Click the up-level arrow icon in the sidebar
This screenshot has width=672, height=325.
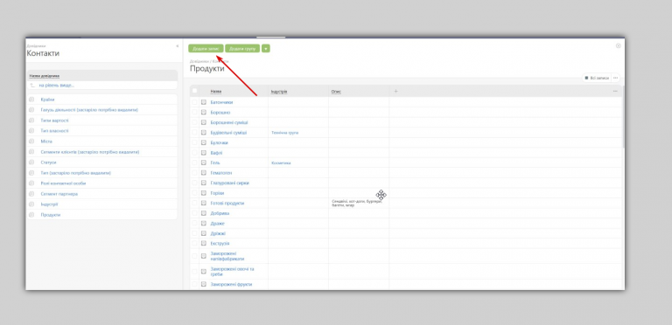[x=31, y=86]
